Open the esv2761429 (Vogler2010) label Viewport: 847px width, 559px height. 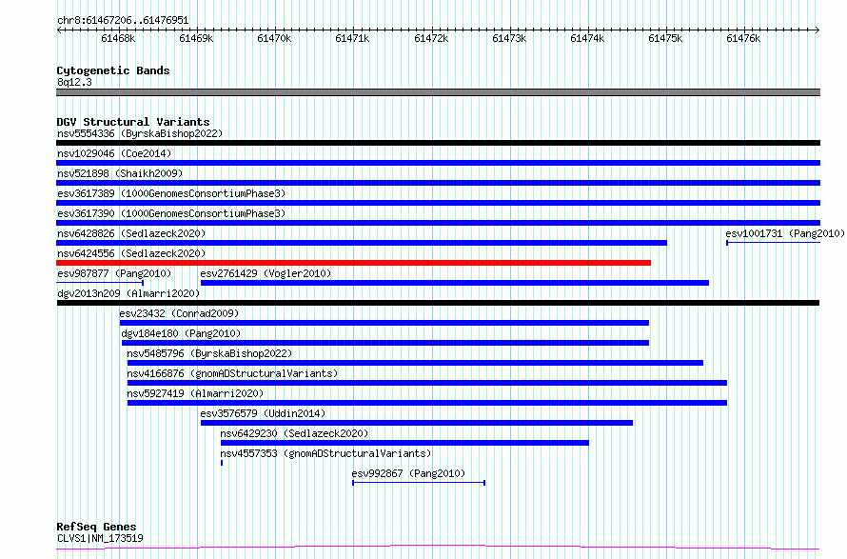[266, 273]
